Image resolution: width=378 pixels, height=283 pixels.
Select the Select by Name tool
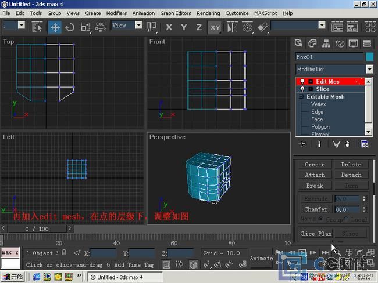click(37, 27)
